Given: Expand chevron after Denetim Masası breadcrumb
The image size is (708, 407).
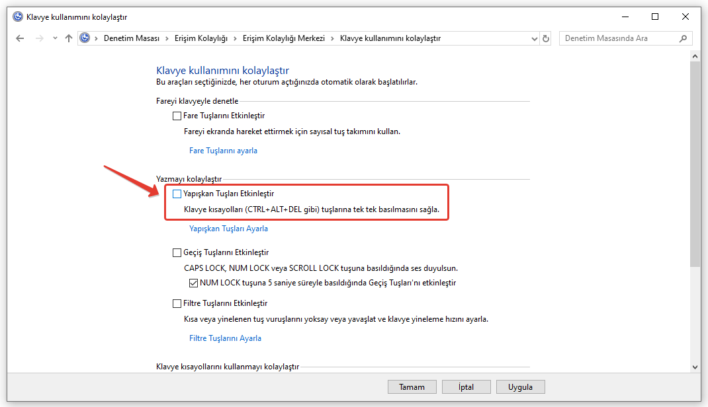Looking at the screenshot, I should coord(167,38).
